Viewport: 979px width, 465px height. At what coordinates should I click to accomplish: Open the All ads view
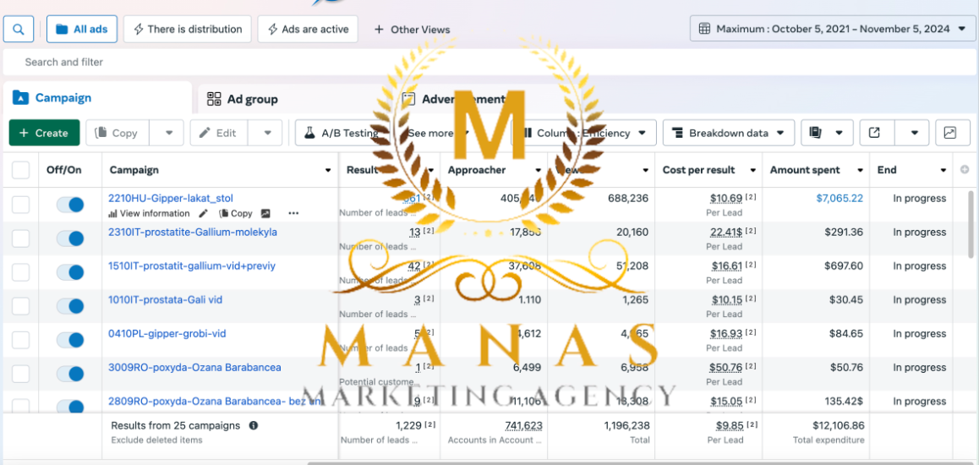pyautogui.click(x=82, y=29)
